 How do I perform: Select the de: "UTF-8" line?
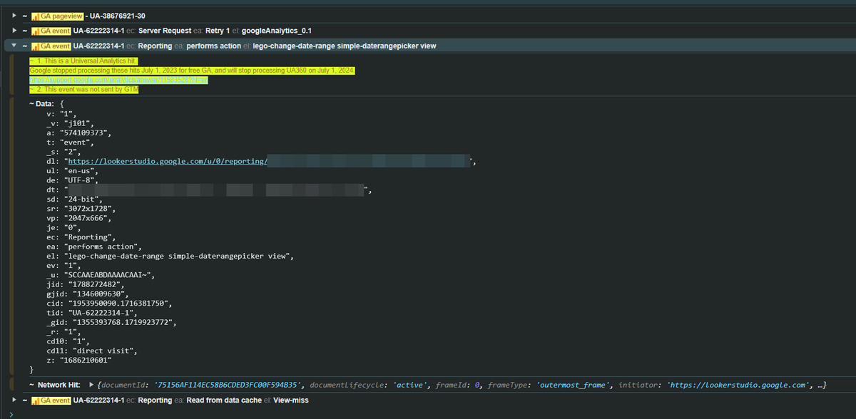[x=71, y=181]
